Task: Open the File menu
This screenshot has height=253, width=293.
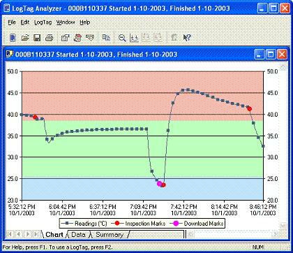Action: click(x=12, y=22)
